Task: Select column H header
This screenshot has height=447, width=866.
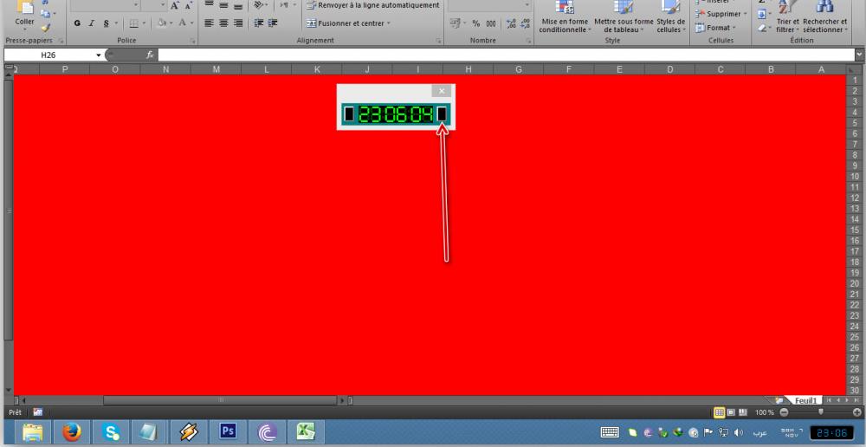Action: (x=468, y=69)
